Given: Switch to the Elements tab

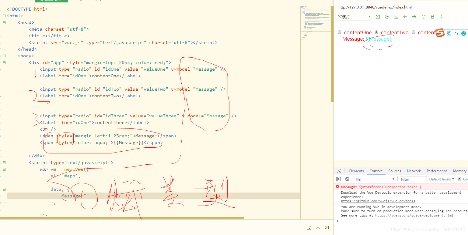Looking at the screenshot, I should [x=356, y=171].
